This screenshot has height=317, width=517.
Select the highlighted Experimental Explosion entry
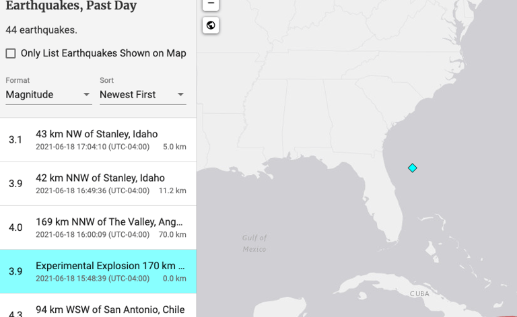(98, 271)
